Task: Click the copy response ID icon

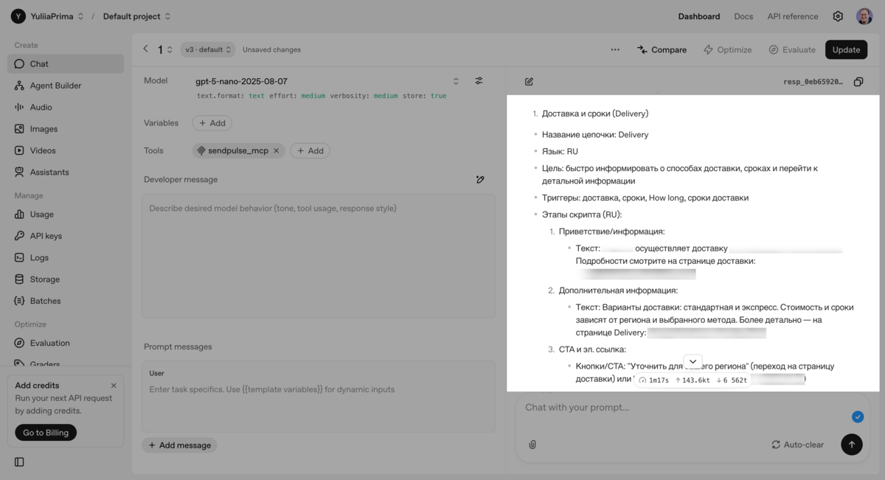Action: tap(858, 82)
